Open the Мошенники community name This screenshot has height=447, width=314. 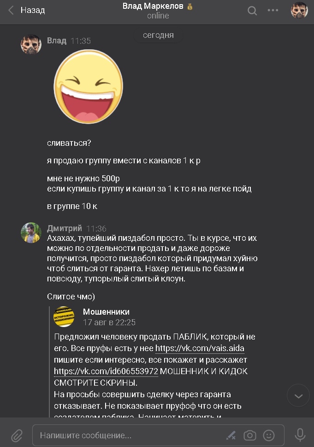106,311
